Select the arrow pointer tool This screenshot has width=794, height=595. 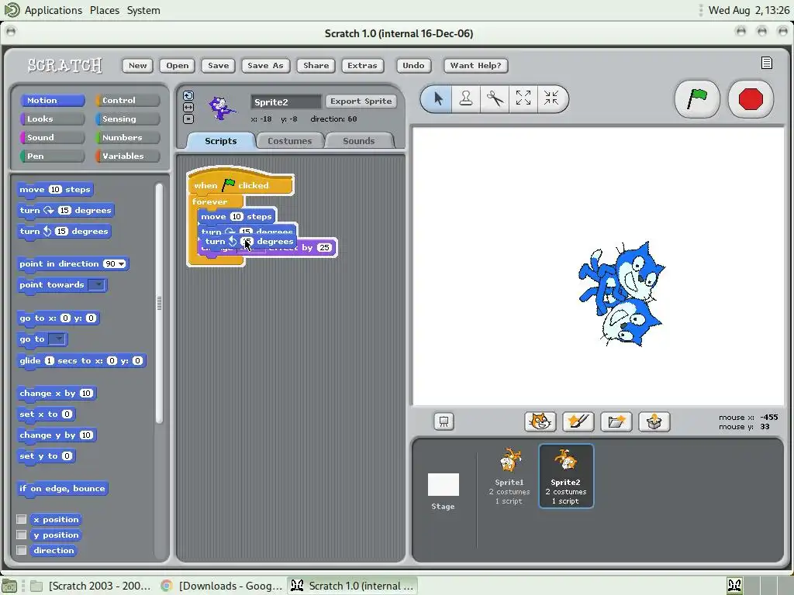438,98
